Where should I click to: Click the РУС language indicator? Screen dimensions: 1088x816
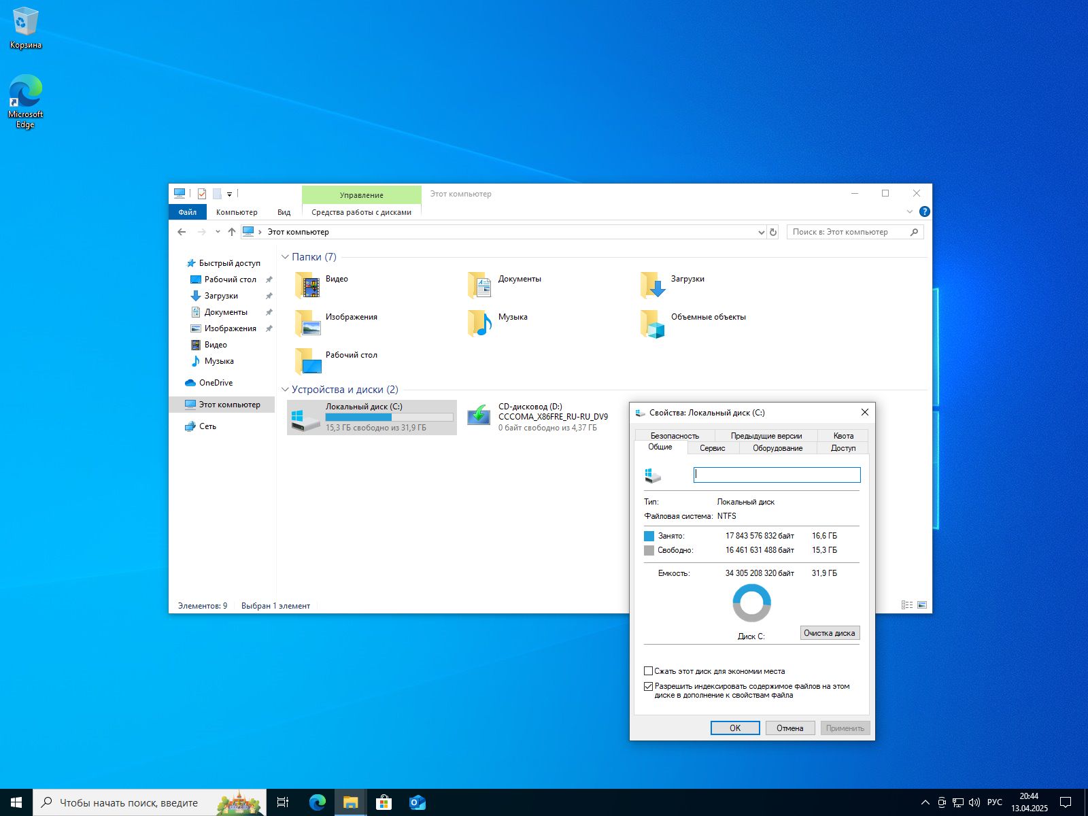tap(995, 802)
